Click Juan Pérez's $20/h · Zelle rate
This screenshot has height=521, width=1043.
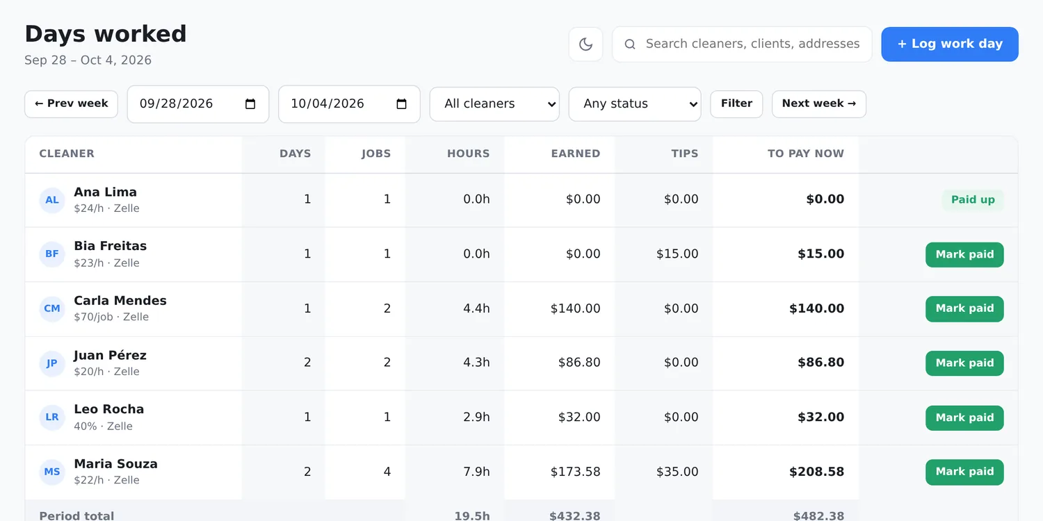106,372
